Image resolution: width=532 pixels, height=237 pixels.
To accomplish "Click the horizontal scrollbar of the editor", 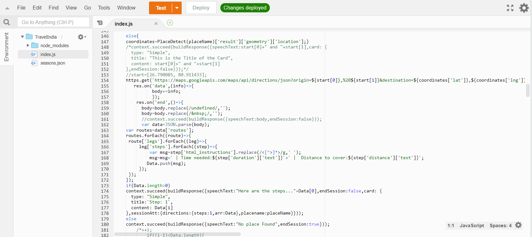I will 178,234.
